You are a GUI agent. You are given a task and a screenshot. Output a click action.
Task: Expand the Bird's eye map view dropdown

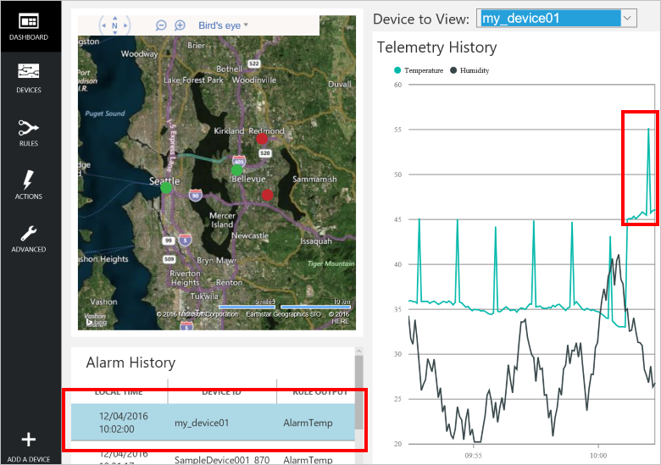click(224, 25)
